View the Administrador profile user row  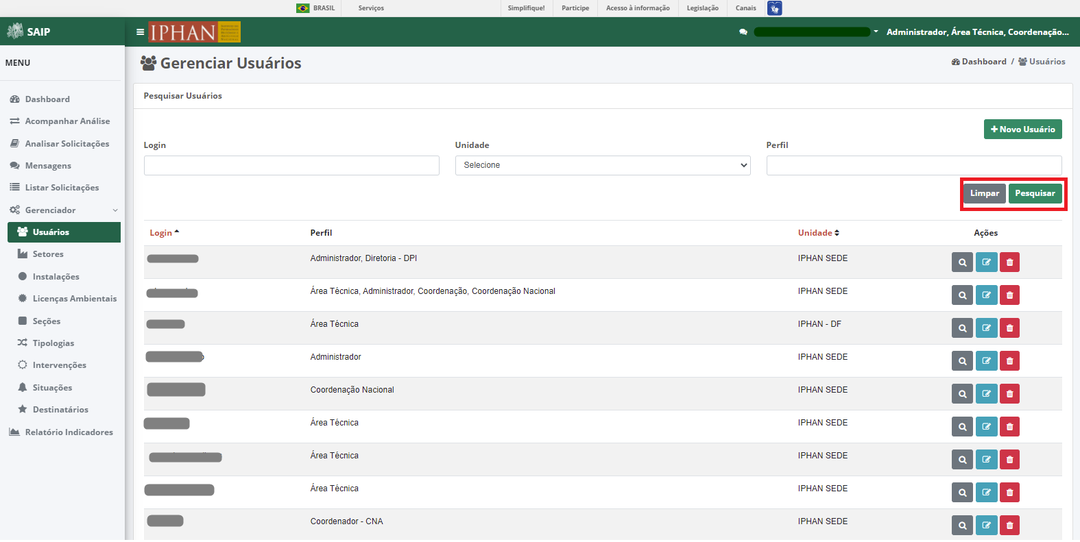pos(962,361)
